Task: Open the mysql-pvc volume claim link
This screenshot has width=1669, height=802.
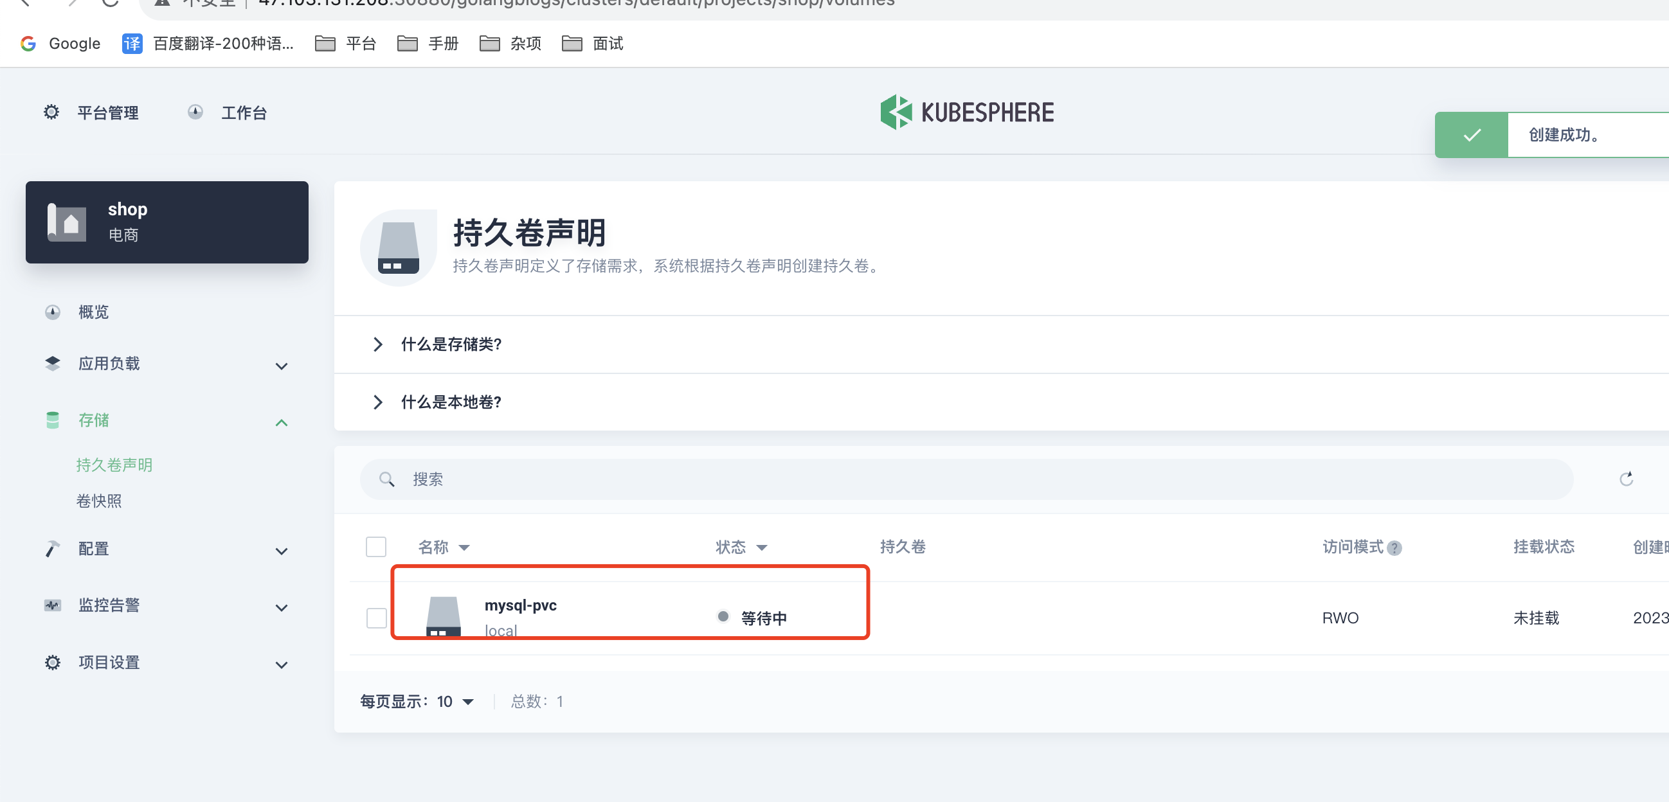Action: coord(520,605)
